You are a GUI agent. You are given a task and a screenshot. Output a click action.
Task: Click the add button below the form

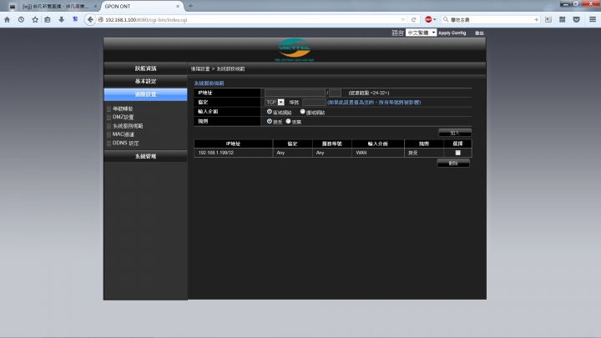point(455,133)
